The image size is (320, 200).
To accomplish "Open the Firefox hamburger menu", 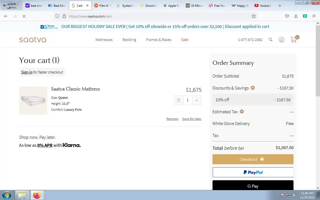I will 314,16.
